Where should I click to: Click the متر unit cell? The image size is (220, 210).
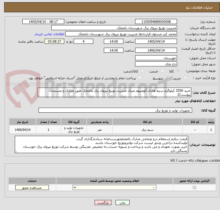click(x=99, y=130)
